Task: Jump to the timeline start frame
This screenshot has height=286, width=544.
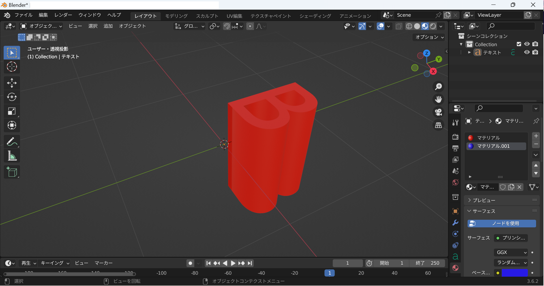Action: [208, 263]
